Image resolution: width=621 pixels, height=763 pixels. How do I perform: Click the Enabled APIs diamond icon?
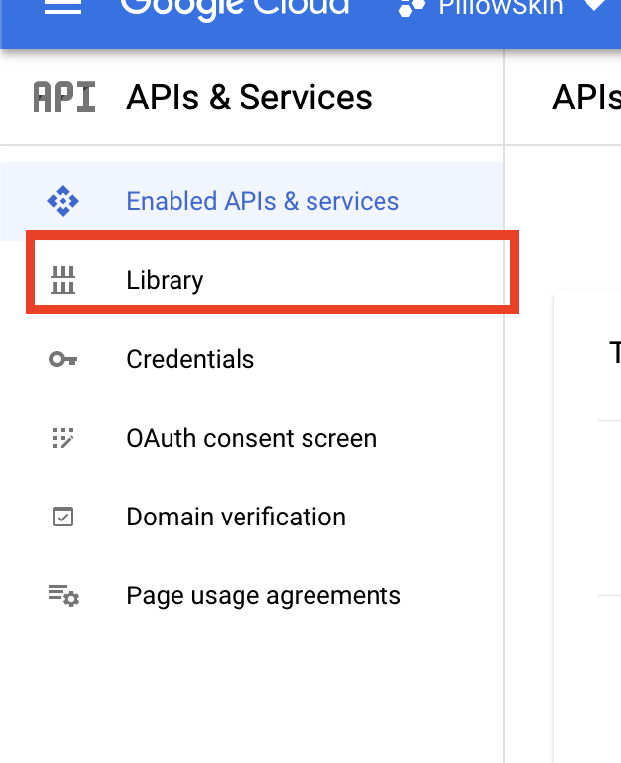pyautogui.click(x=63, y=201)
